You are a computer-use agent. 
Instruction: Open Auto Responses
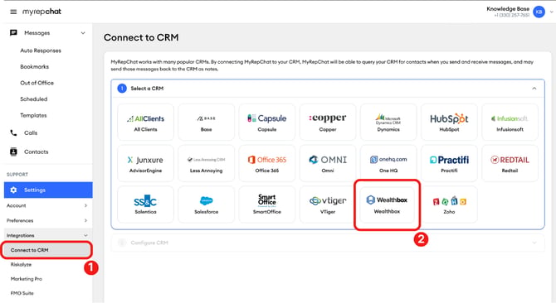coord(41,50)
